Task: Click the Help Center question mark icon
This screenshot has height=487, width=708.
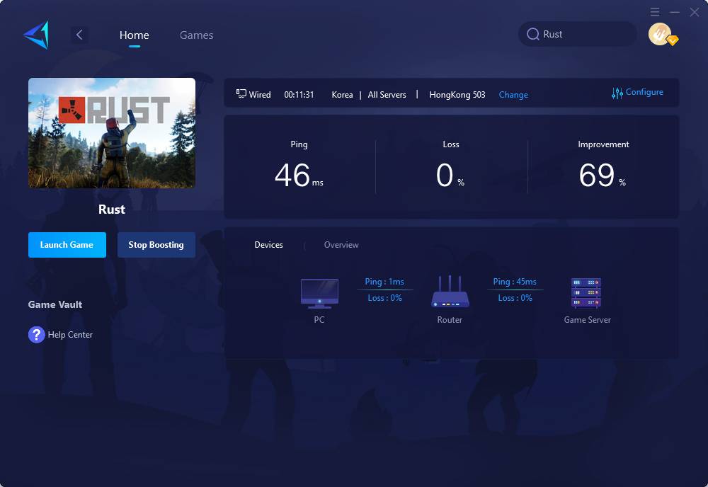Action: click(37, 334)
